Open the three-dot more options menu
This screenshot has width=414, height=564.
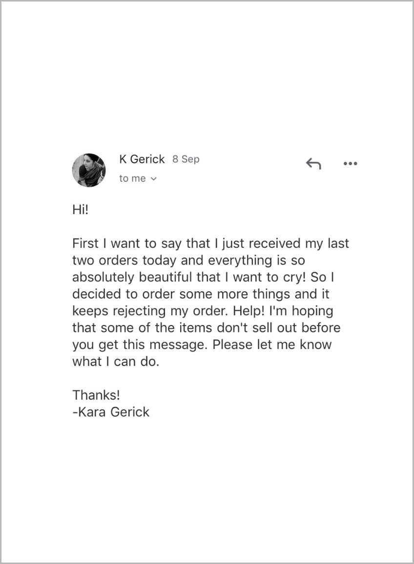[351, 164]
